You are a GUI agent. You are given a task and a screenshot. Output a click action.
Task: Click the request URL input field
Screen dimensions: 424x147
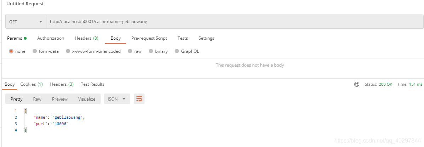tap(235, 22)
